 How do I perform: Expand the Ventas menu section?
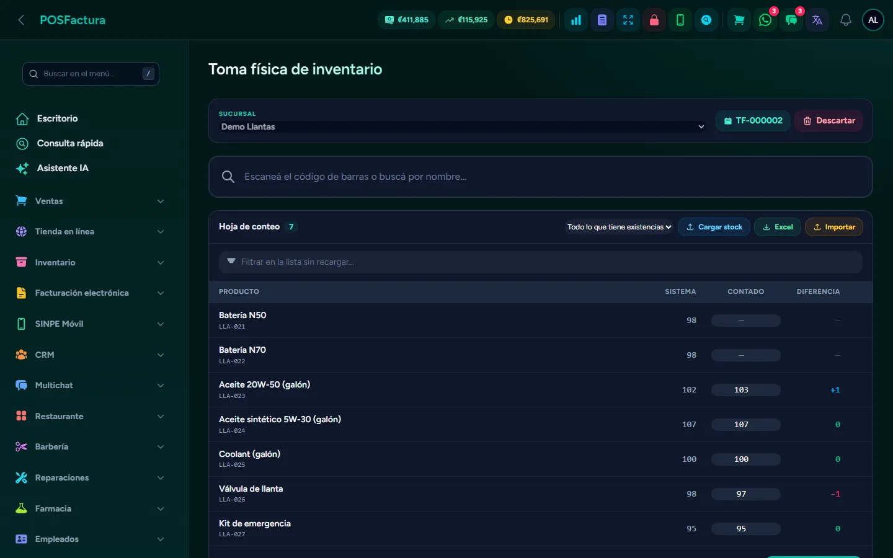tap(91, 201)
